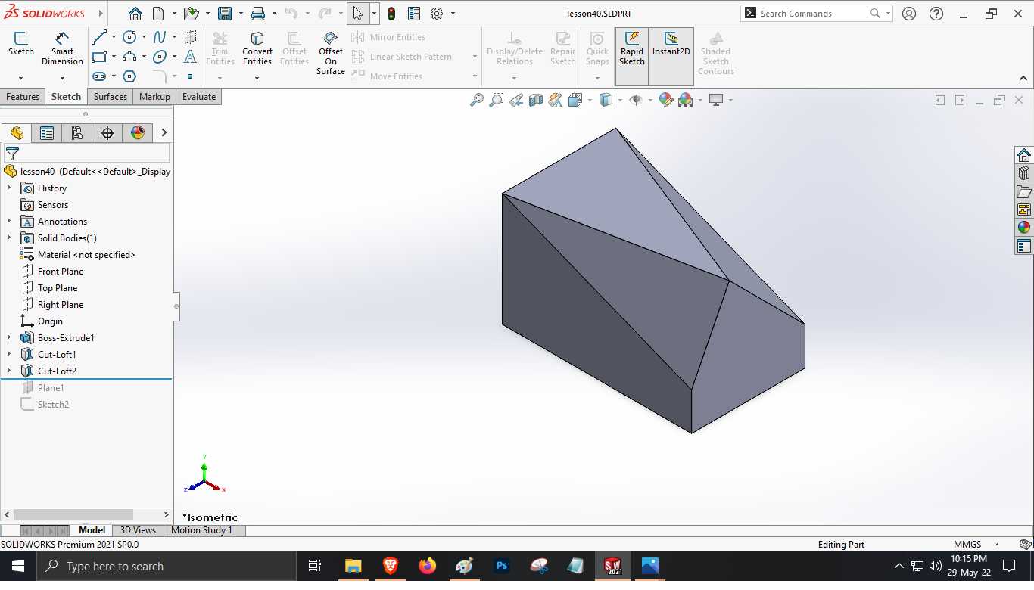Open Appearances tab in task pane

pyautogui.click(x=1024, y=228)
